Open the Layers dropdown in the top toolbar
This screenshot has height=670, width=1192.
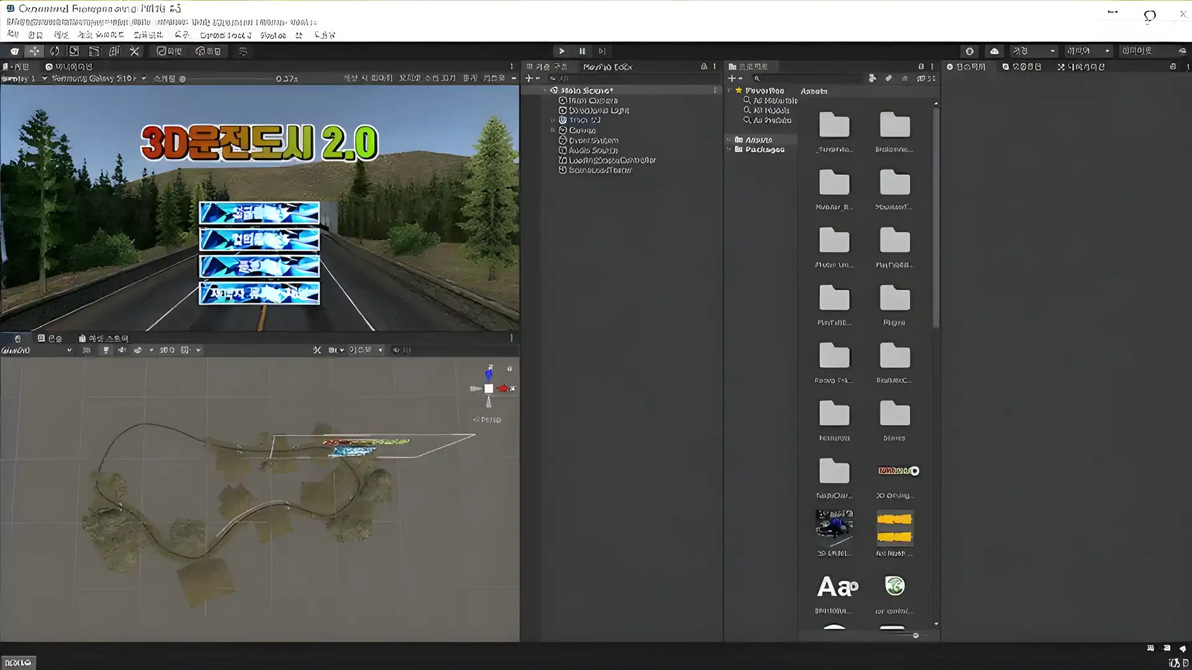(1088, 51)
